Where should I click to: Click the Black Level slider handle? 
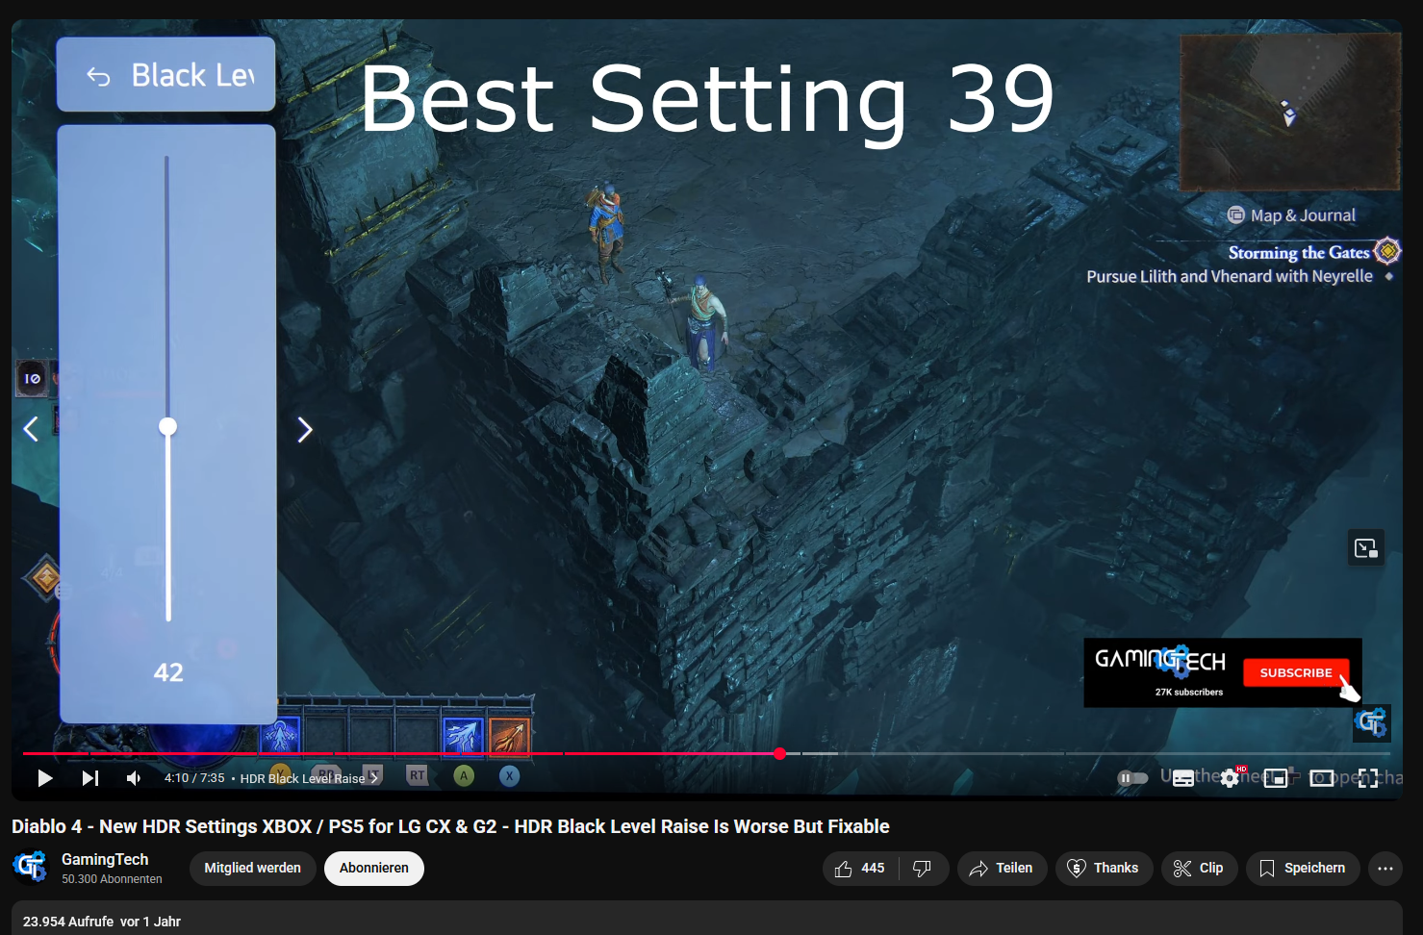coord(168,426)
